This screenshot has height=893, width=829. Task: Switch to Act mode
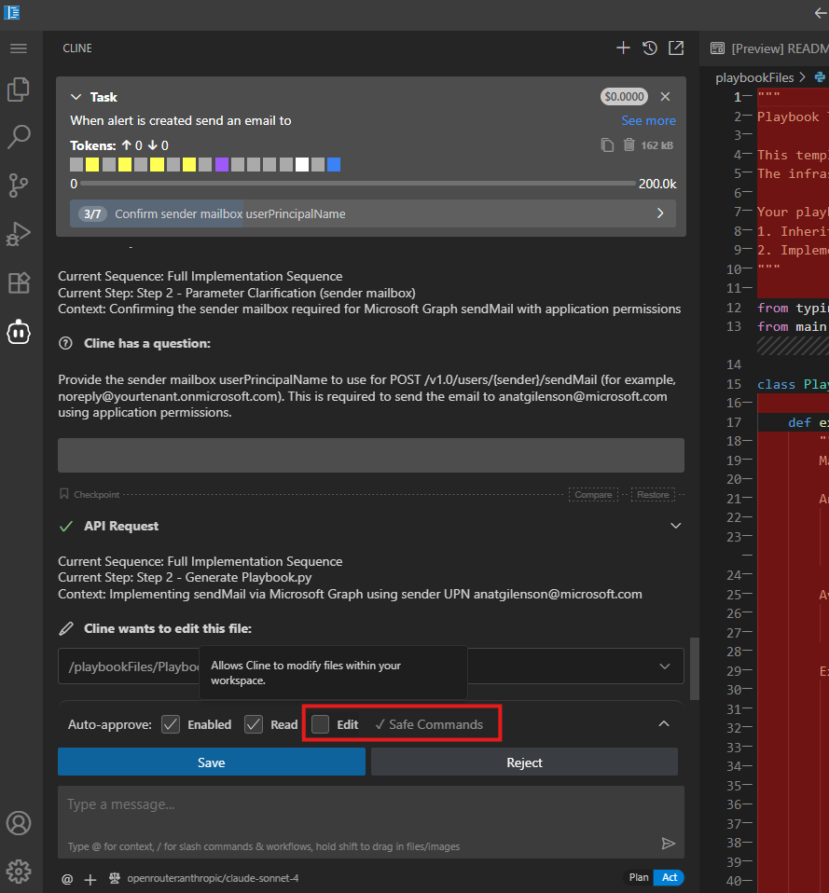click(669, 877)
